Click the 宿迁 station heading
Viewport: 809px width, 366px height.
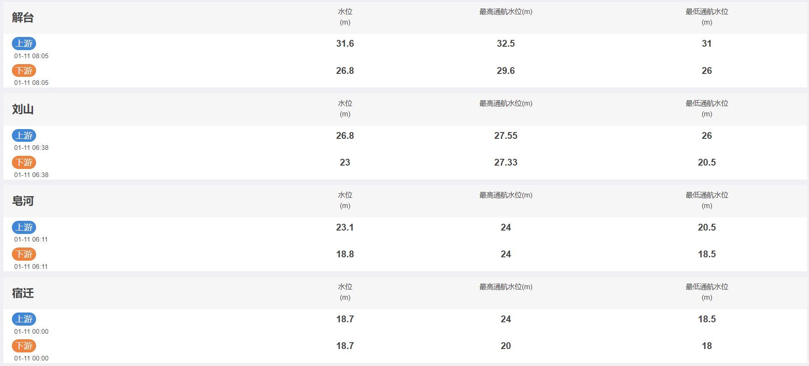coord(23,293)
